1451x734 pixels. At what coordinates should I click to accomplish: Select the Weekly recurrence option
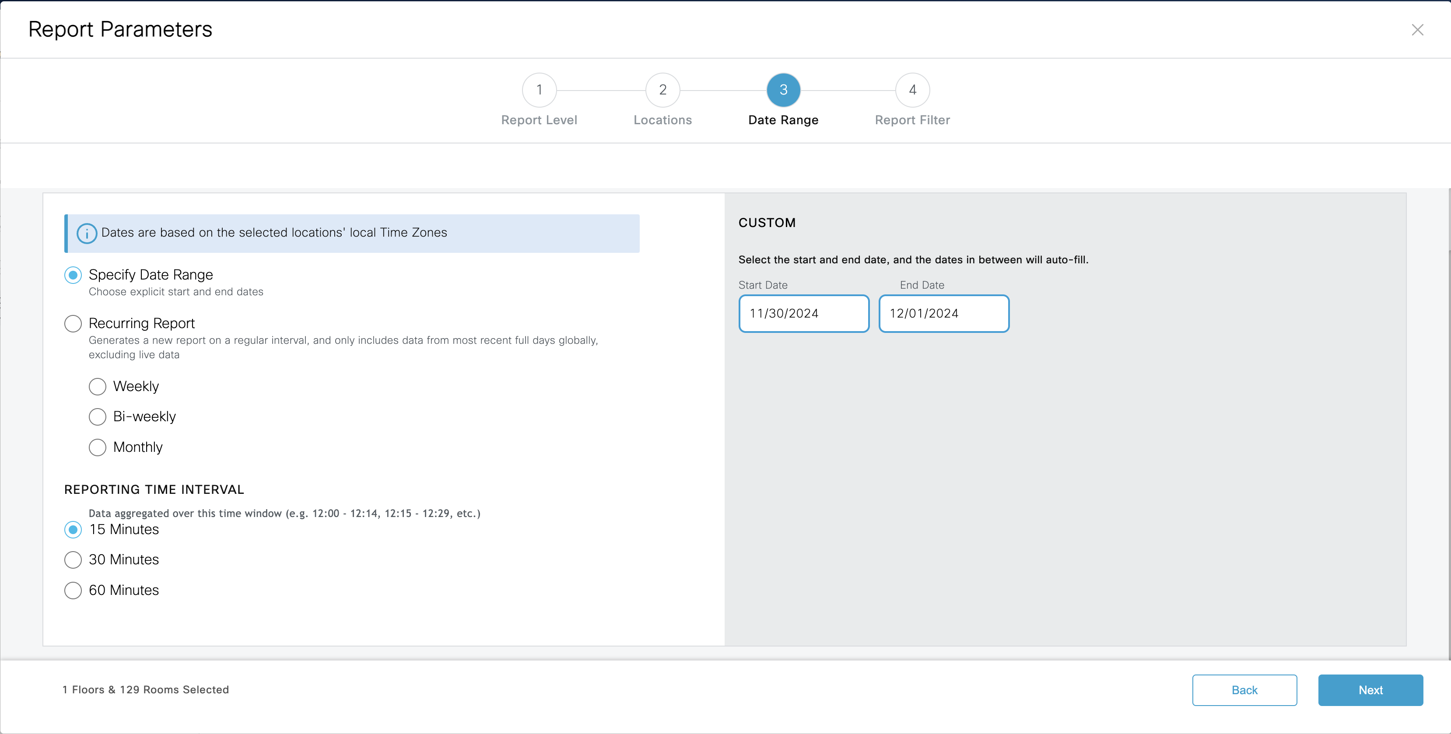pos(98,387)
